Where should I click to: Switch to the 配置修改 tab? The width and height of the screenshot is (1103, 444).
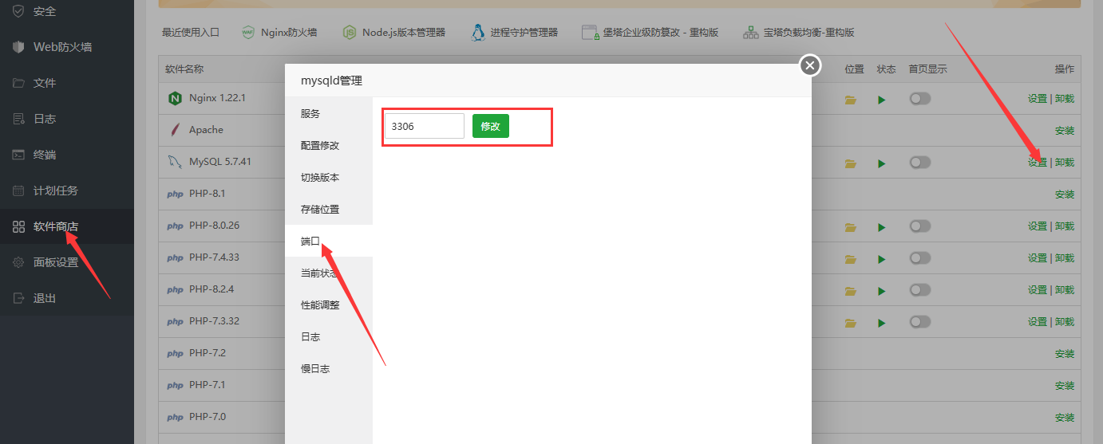point(329,145)
